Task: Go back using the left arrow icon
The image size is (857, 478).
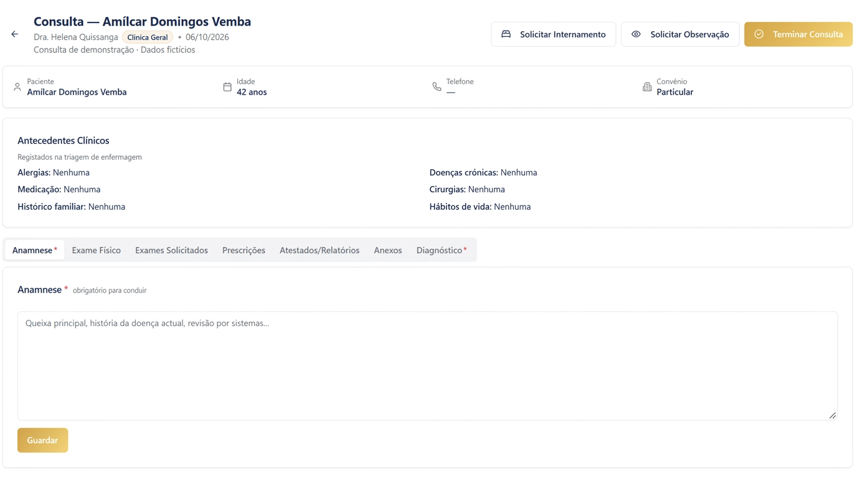Action: pos(14,34)
